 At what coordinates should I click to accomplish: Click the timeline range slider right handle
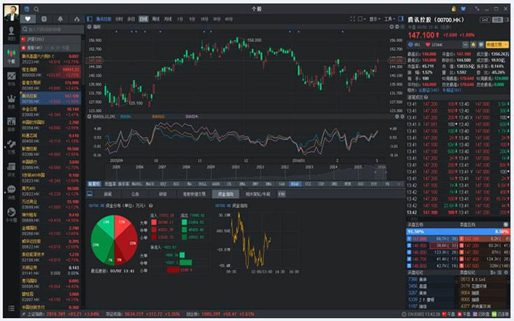point(386,172)
